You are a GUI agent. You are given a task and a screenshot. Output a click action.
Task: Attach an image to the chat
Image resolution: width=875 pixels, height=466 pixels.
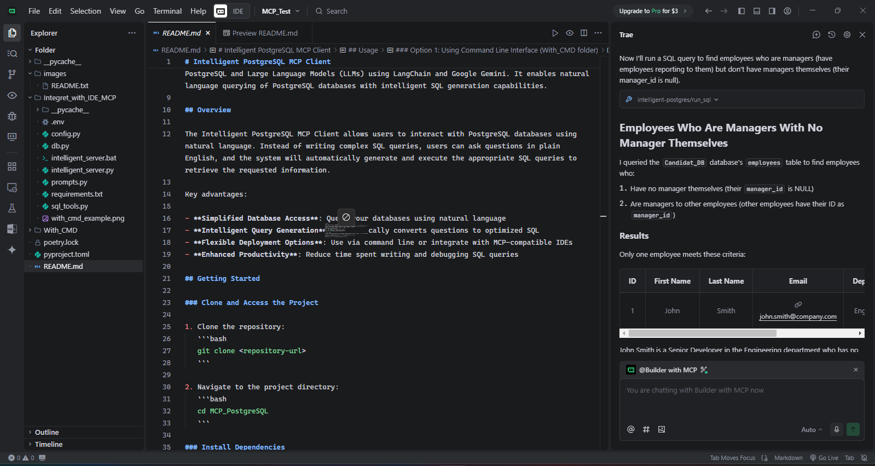[662, 429]
